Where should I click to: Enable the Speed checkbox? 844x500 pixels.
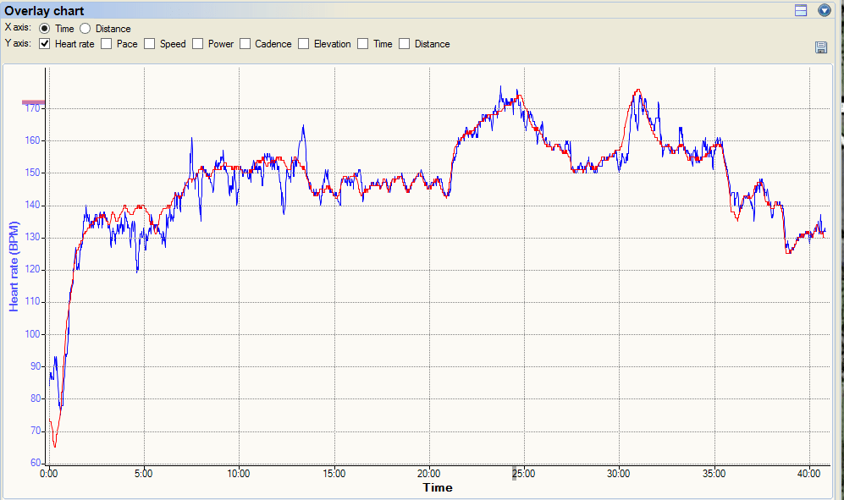point(150,44)
